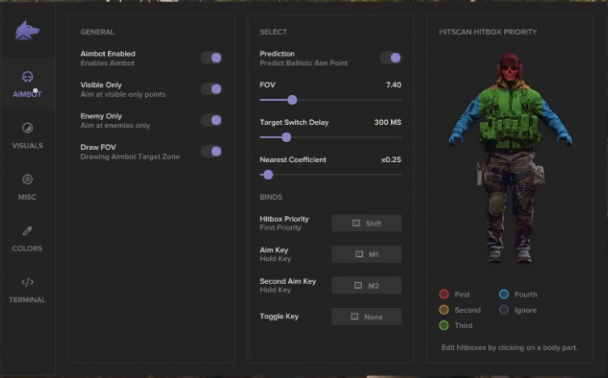Click the Nearest Coefficient slider handle
Screen dimensions: 608x378
coord(268,175)
